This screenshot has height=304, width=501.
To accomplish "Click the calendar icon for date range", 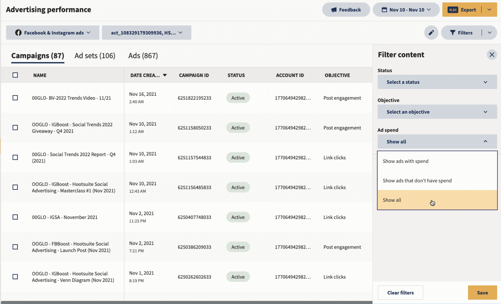I will (x=384, y=10).
